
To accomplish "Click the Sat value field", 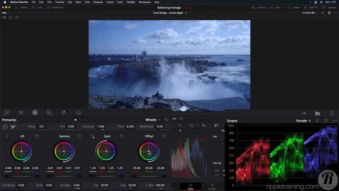I will point(104,185).
